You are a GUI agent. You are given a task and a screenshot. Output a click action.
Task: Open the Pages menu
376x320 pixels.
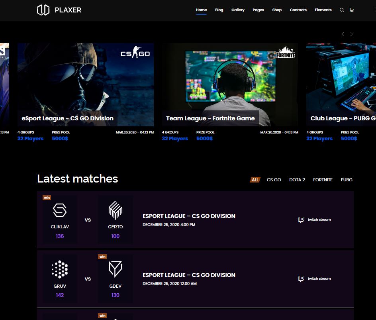258,10
